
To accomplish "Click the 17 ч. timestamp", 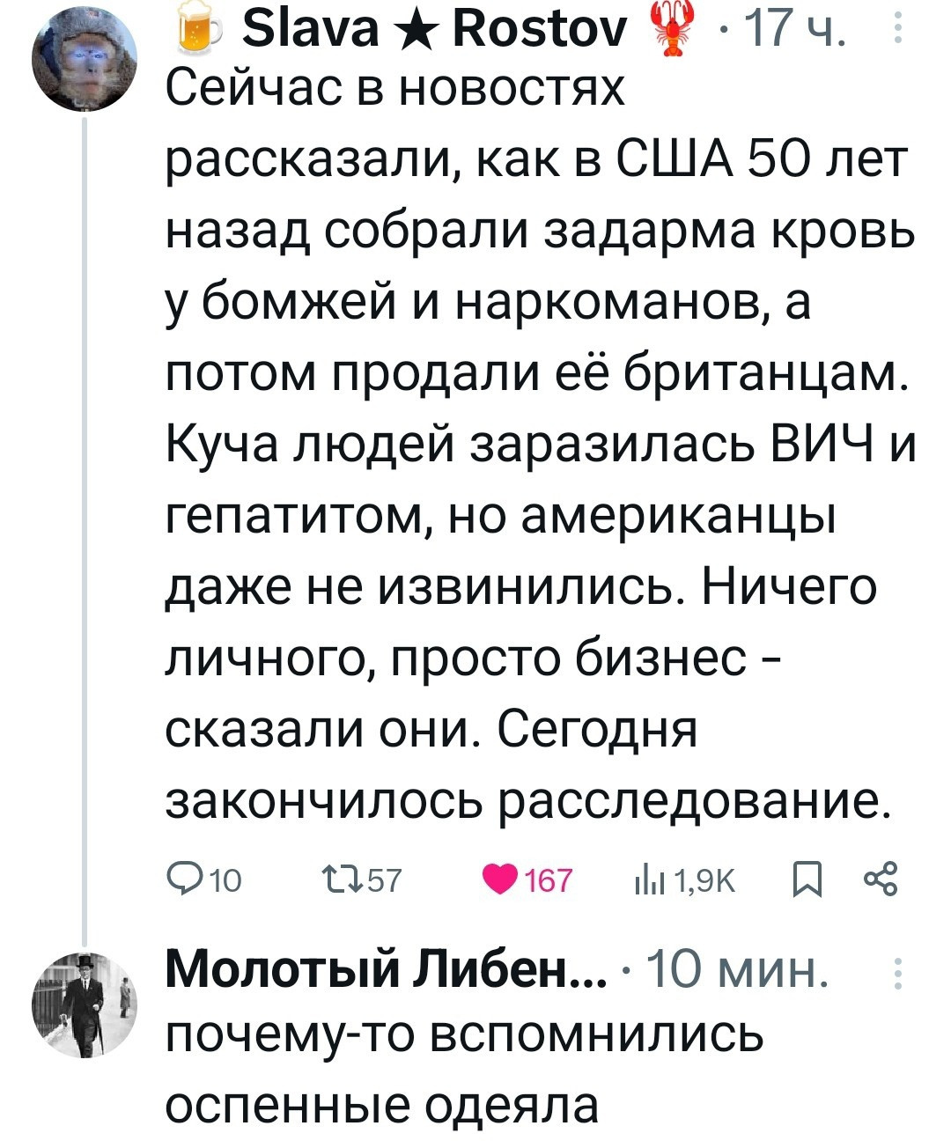I will [793, 33].
